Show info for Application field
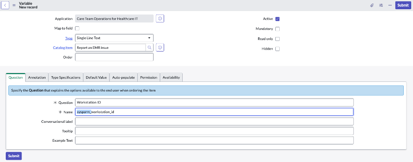This screenshot has height=162, width=413. click(x=160, y=18)
